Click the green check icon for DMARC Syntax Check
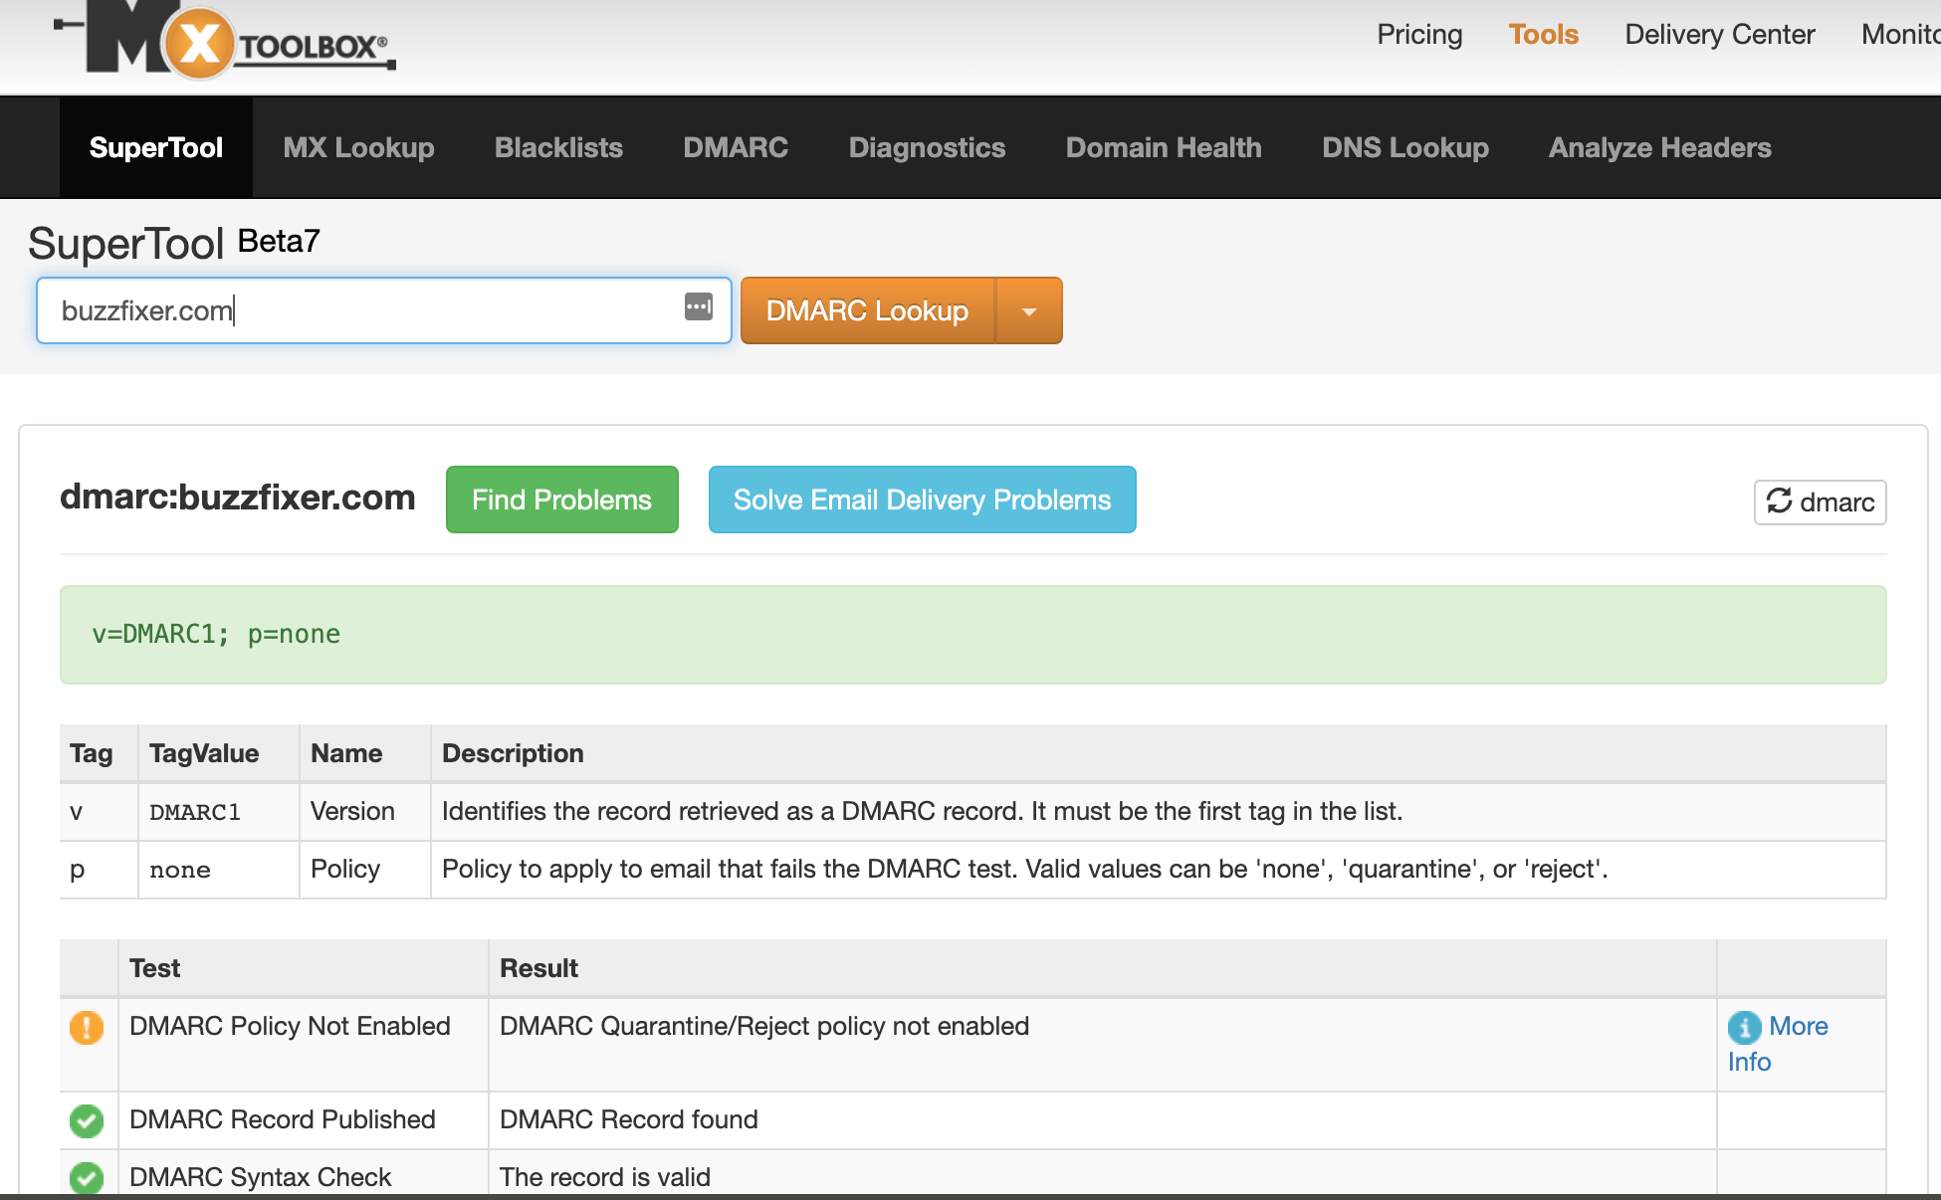1941x1200 pixels. point(87,1177)
